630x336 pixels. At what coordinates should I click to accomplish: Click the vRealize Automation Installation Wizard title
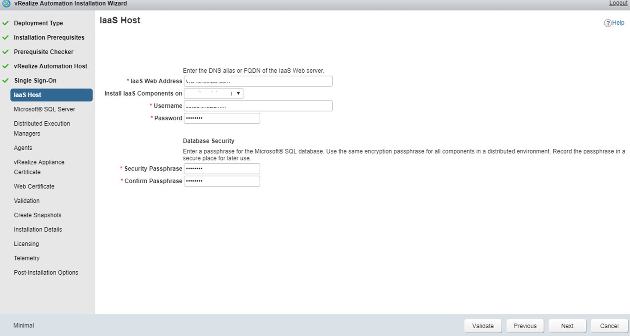[70, 3]
